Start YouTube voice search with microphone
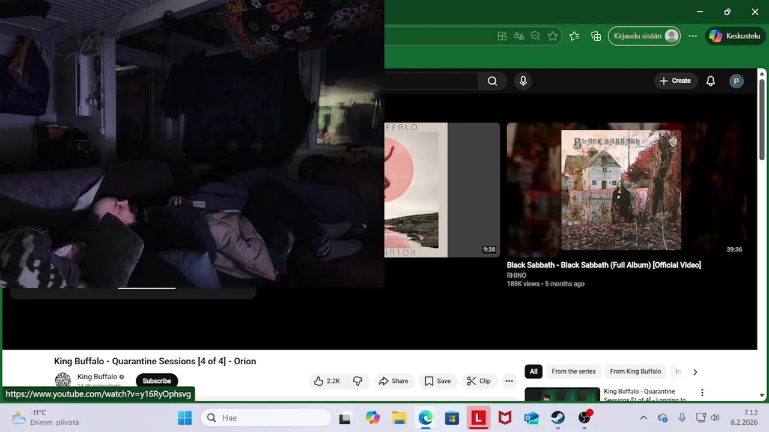This screenshot has width=769, height=432. (523, 81)
